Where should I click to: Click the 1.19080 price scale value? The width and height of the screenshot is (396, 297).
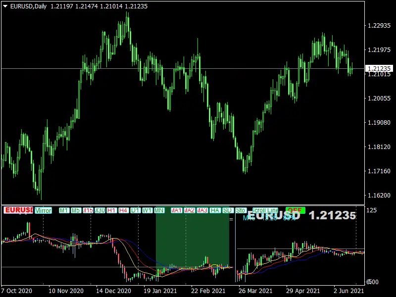379,122
